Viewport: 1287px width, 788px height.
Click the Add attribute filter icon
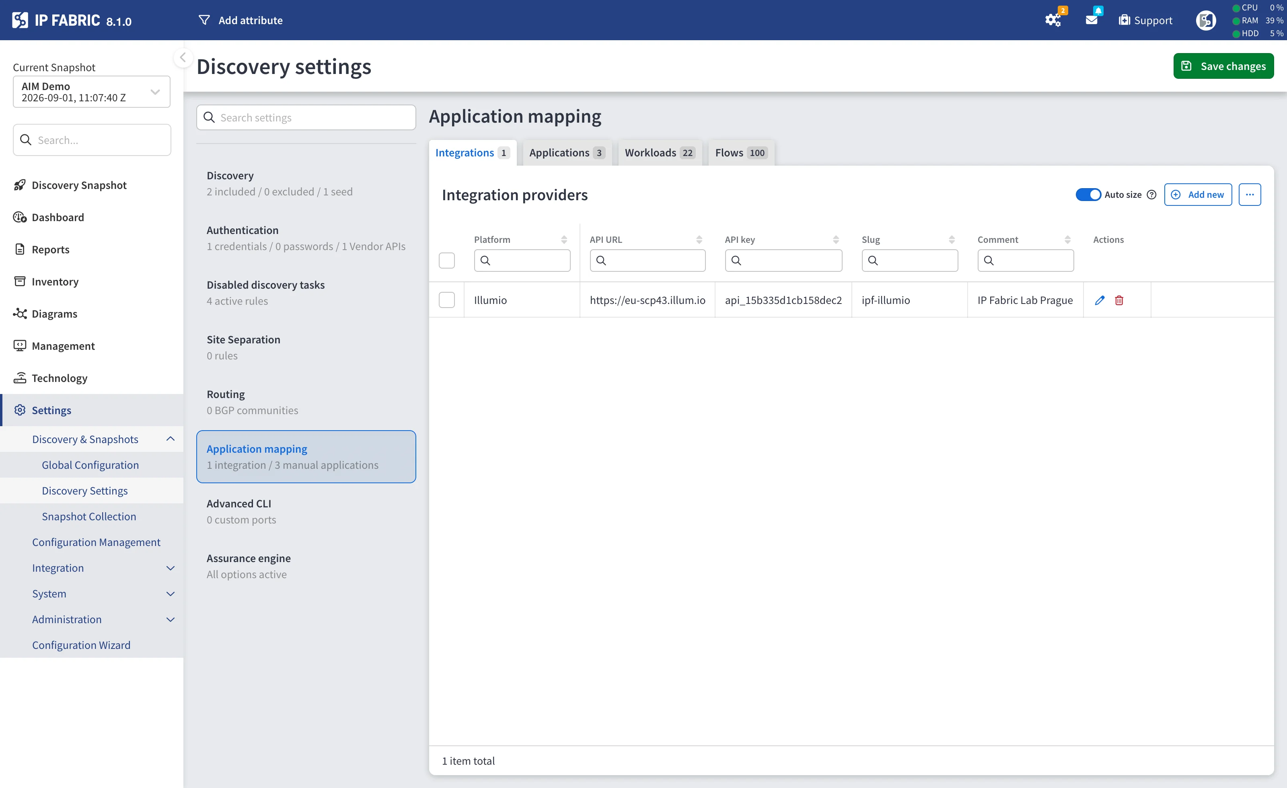click(204, 20)
